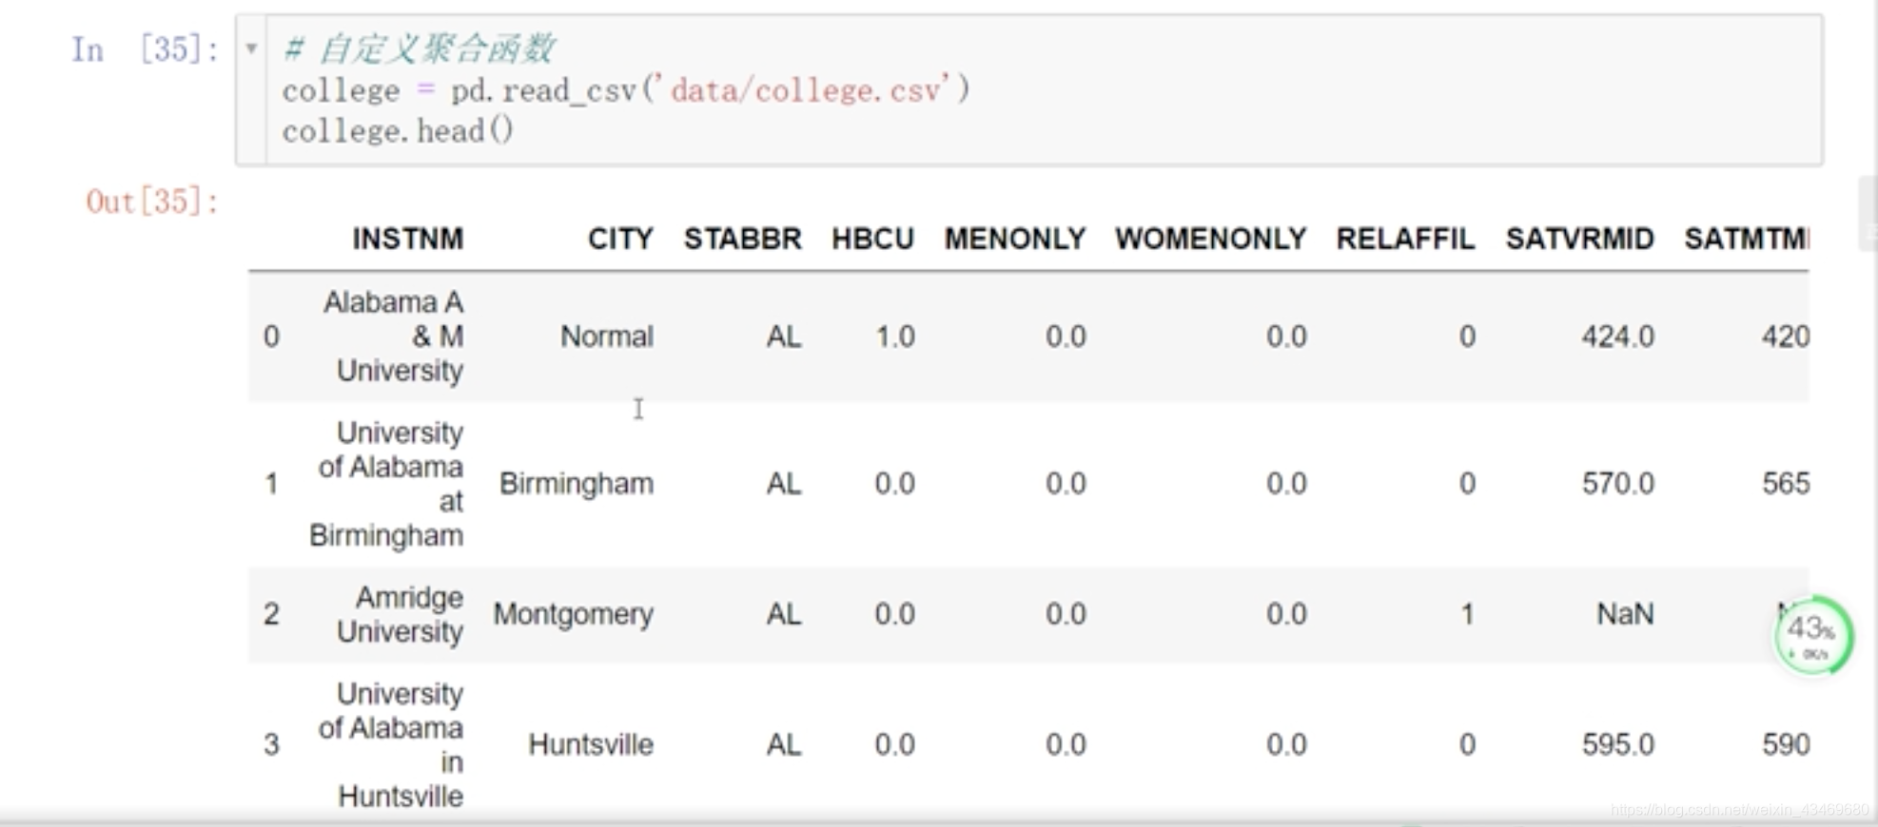The height and width of the screenshot is (827, 1878).
Task: Click the value 590 in row 3
Action: tap(1785, 744)
